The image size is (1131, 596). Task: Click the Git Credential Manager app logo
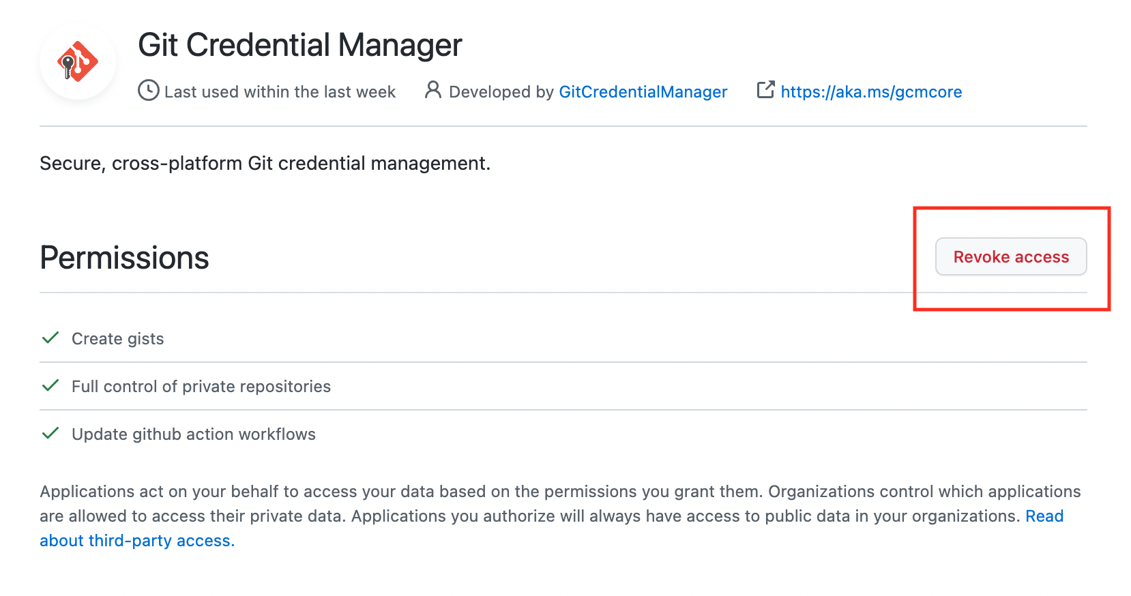(x=78, y=62)
